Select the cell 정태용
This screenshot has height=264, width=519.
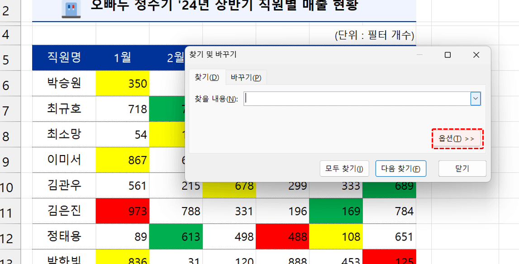click(64, 236)
